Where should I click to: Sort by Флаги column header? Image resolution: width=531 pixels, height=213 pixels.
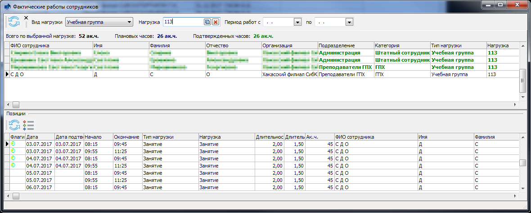(x=17, y=137)
